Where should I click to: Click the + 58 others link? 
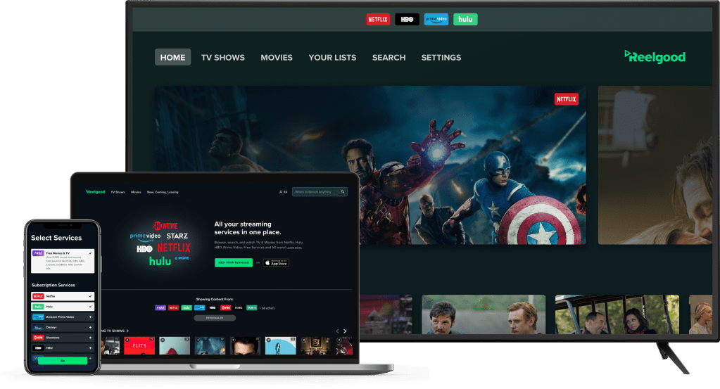pos(267,308)
